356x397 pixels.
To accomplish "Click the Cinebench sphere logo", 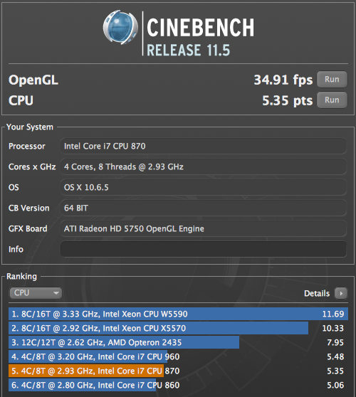I will (120, 27).
